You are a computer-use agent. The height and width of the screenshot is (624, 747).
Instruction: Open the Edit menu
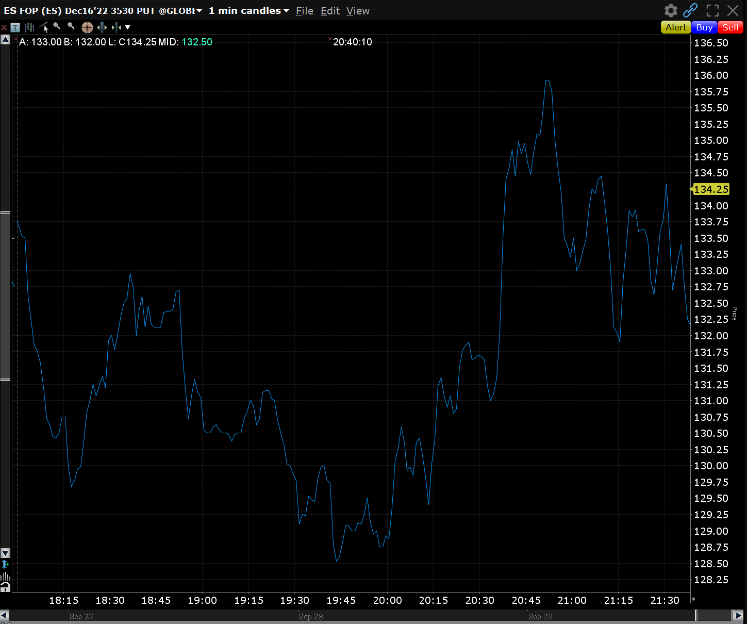330,11
